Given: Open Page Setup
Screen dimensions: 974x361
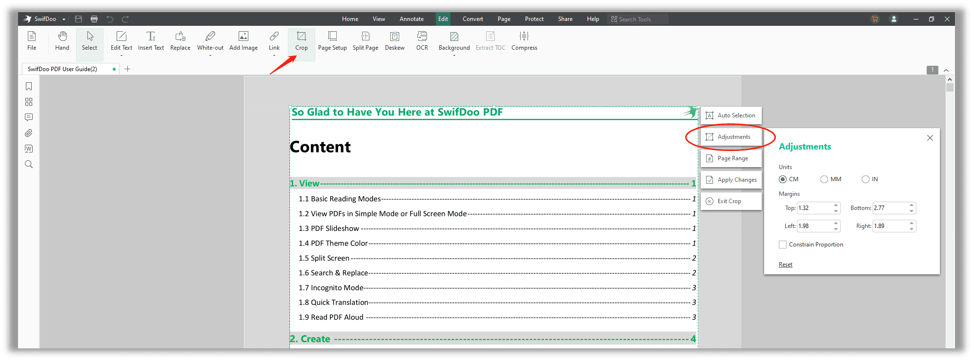Looking at the screenshot, I should coord(332,41).
